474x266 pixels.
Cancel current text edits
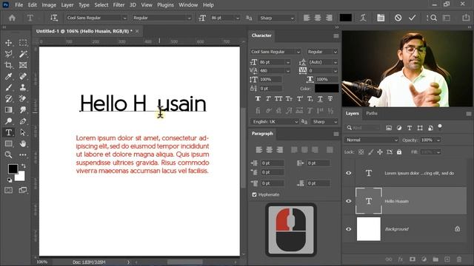point(398,18)
